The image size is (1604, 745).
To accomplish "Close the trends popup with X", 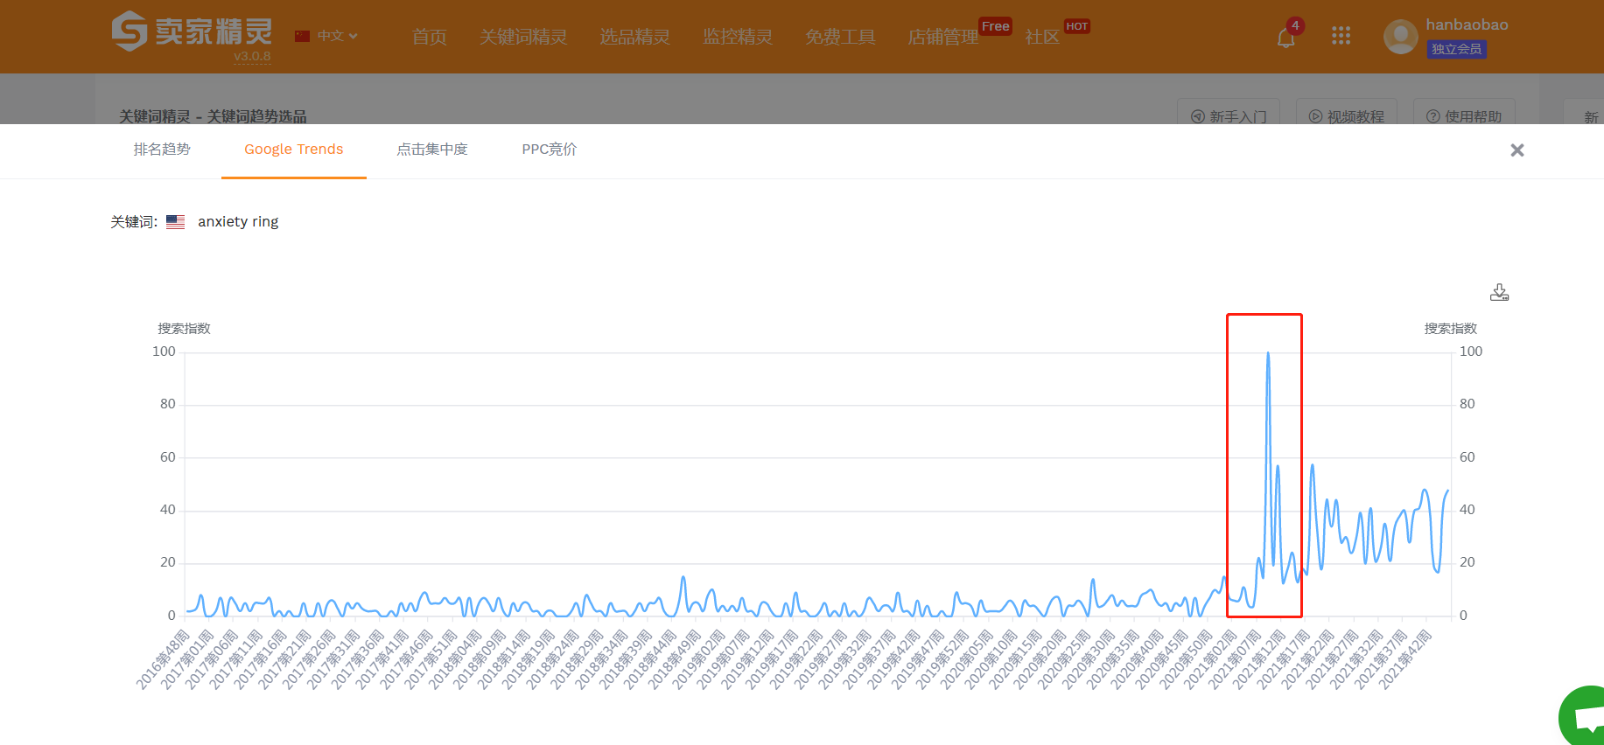I will (x=1517, y=150).
